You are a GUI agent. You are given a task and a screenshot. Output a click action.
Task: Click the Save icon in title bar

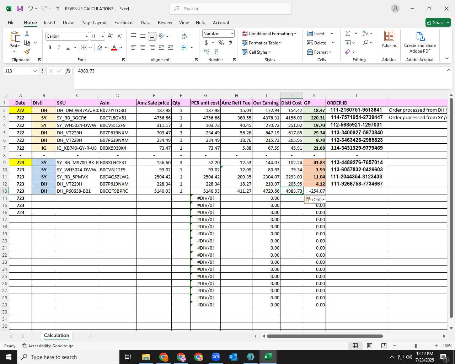pyautogui.click(x=20, y=9)
